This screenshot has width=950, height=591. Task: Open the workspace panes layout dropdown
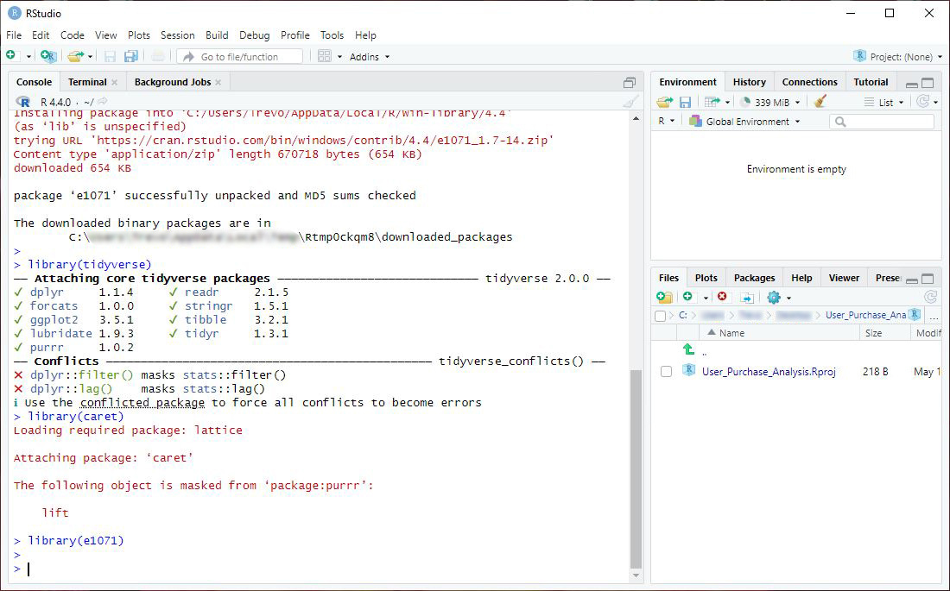pos(330,56)
